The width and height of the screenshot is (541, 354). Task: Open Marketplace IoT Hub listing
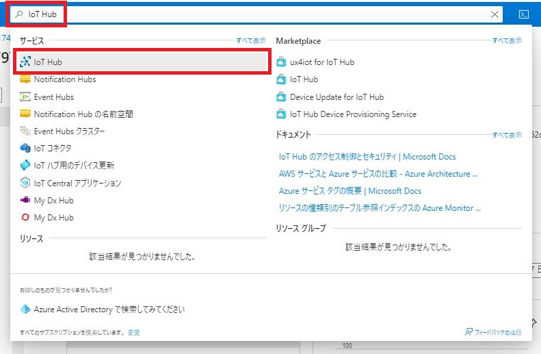[304, 79]
